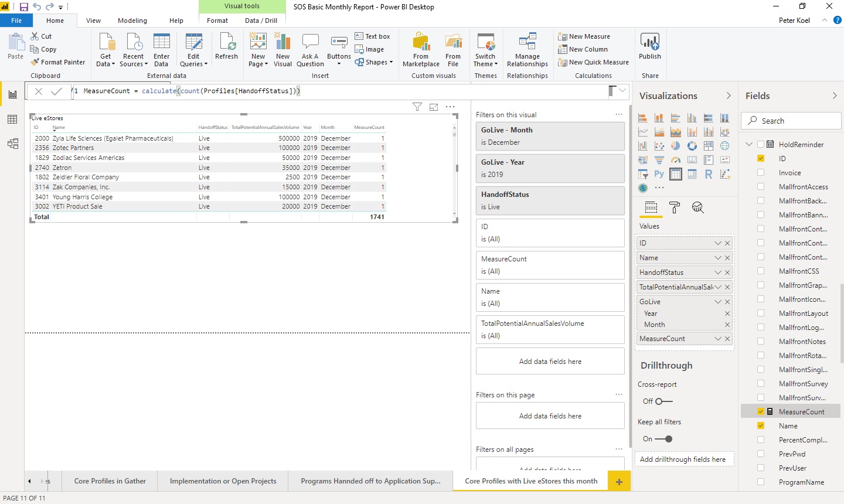
Task: Check the Invoice field checkbox
Action: coord(761,172)
